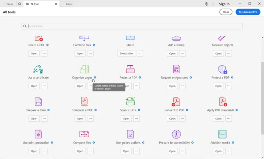Viewport: 264px width, 159px height.
Task: Click the Measure objects label
Action: tap(222, 45)
